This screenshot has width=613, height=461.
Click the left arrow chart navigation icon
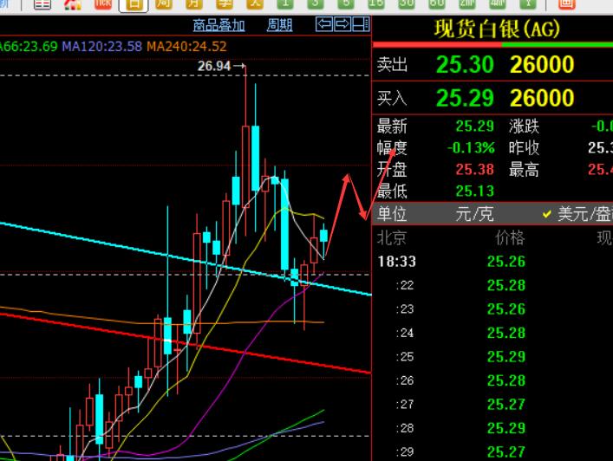click(324, 24)
